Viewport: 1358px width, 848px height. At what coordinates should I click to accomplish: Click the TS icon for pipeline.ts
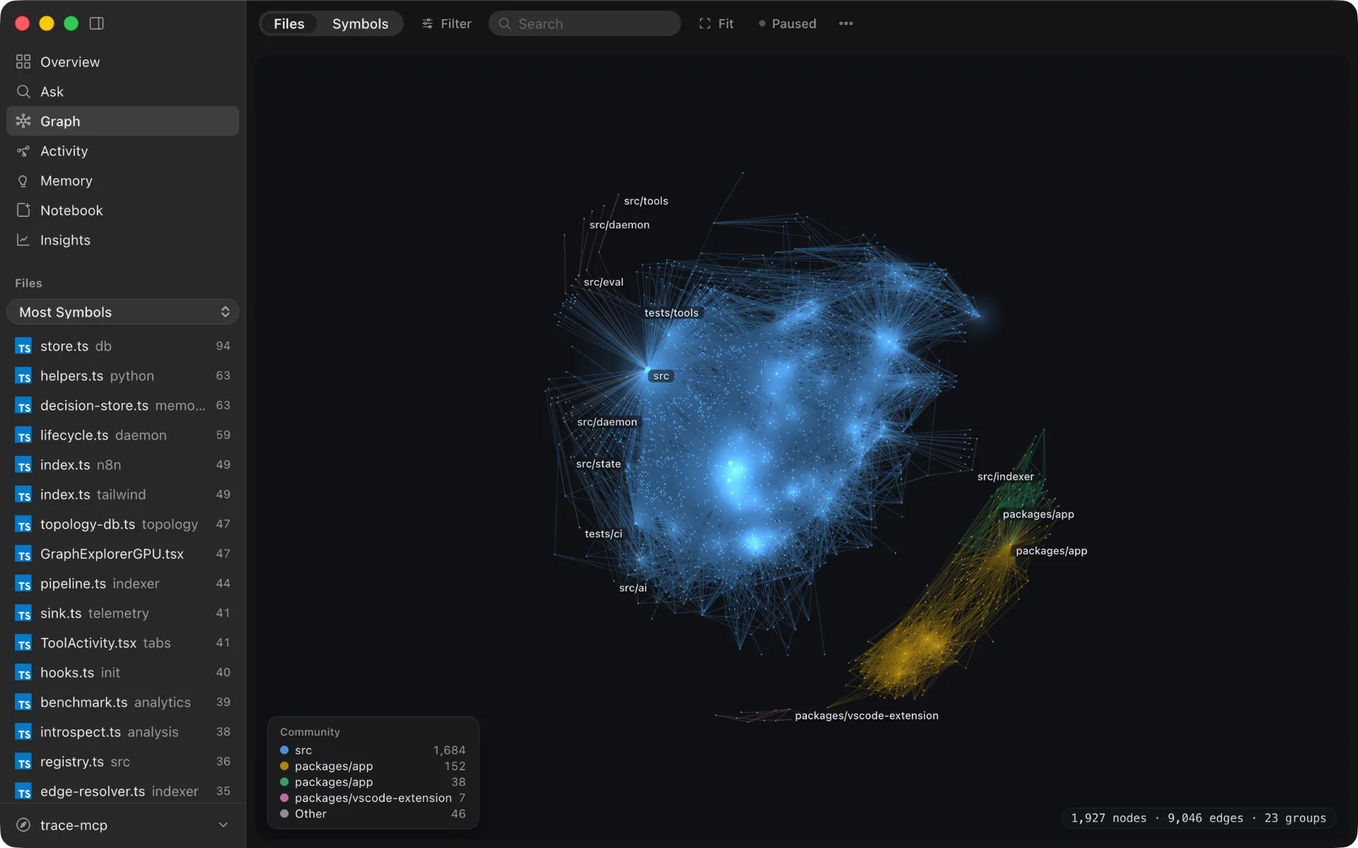(x=23, y=584)
